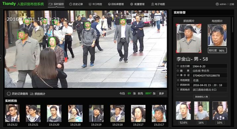
Task: Select snapshot thumbnail at 15:23:18
Action: 117,113
